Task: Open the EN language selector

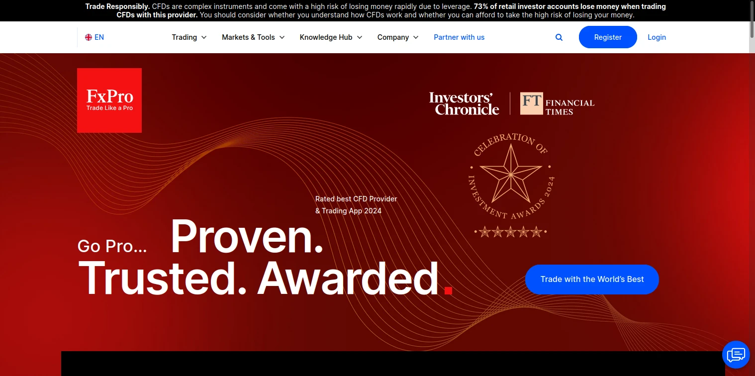Action: [x=94, y=37]
